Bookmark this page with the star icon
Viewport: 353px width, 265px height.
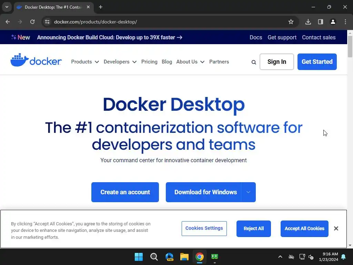(291, 22)
